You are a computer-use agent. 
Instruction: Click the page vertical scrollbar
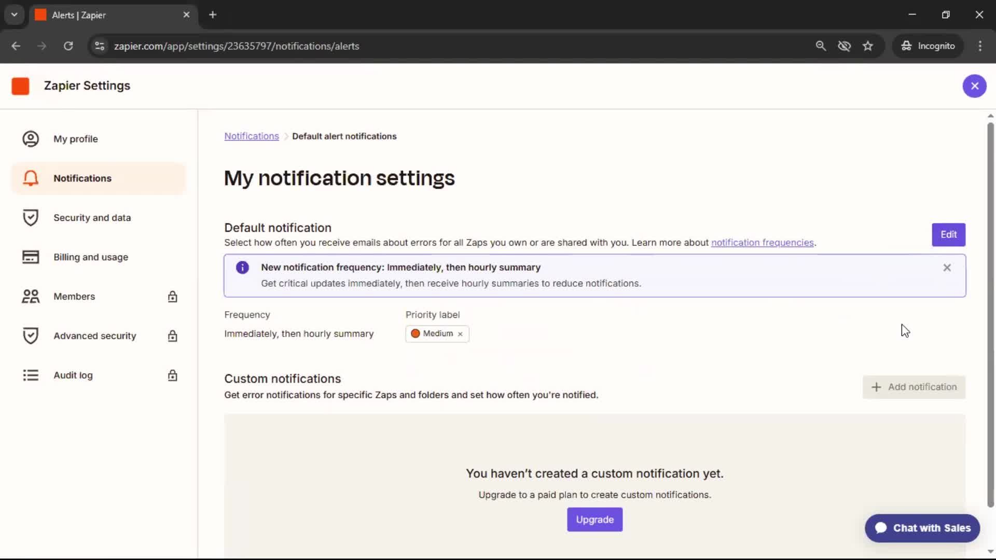tap(990, 315)
